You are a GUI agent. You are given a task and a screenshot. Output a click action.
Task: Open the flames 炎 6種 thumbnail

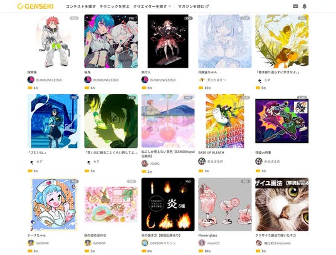point(168,204)
